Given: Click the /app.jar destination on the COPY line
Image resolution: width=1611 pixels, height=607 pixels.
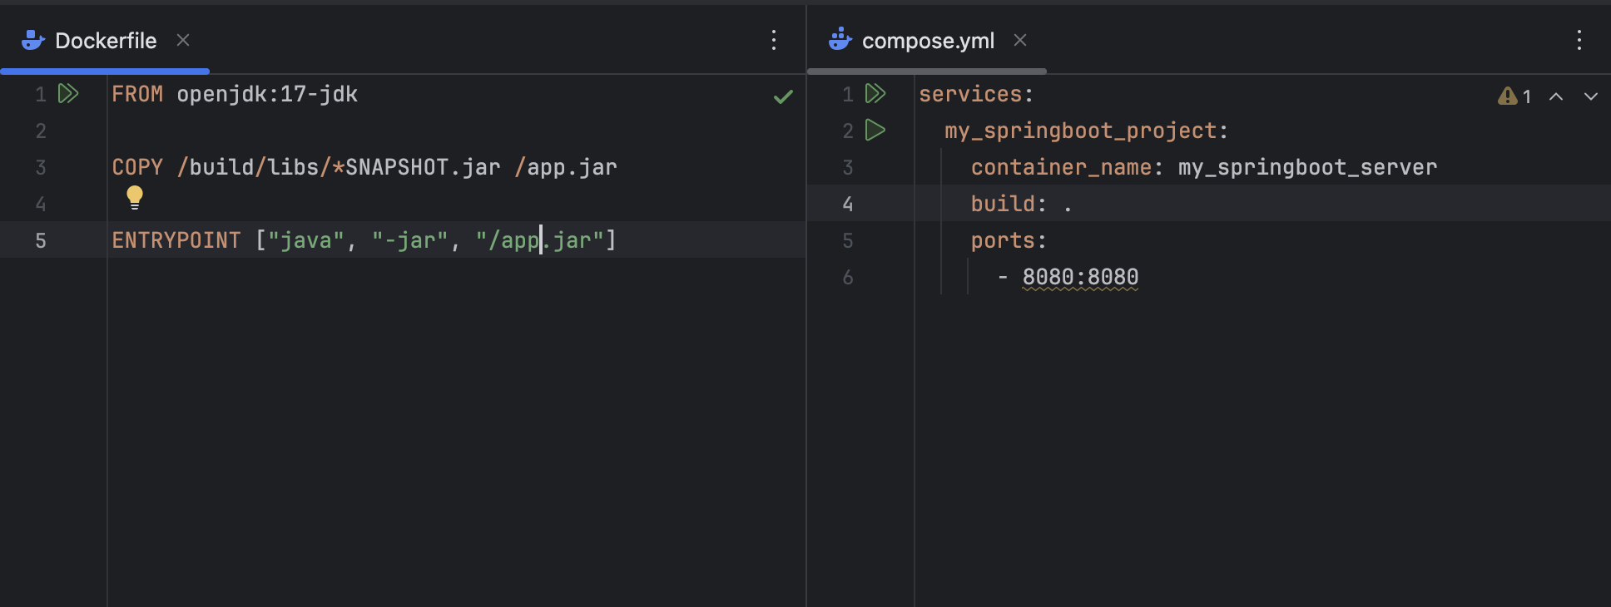Looking at the screenshot, I should pos(566,167).
